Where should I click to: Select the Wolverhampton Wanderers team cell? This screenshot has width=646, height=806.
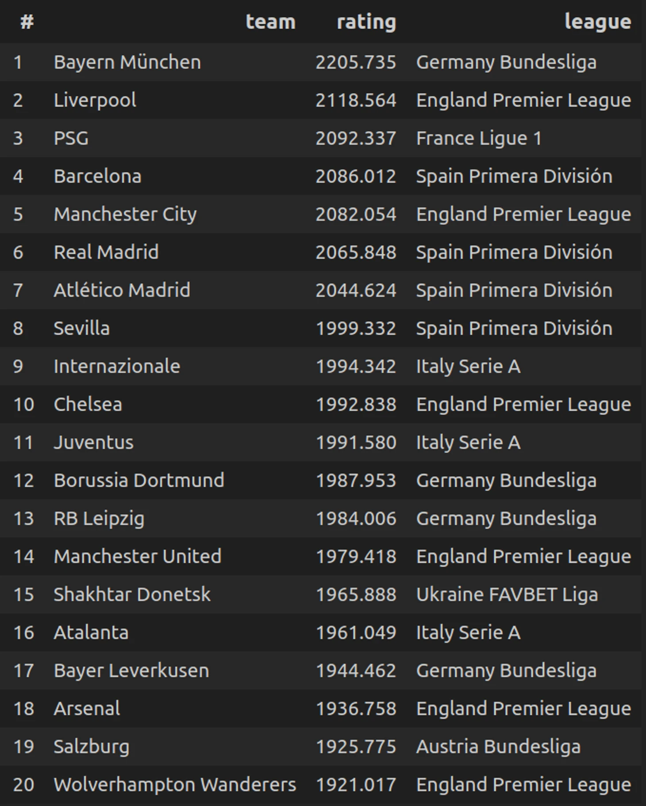175,785
